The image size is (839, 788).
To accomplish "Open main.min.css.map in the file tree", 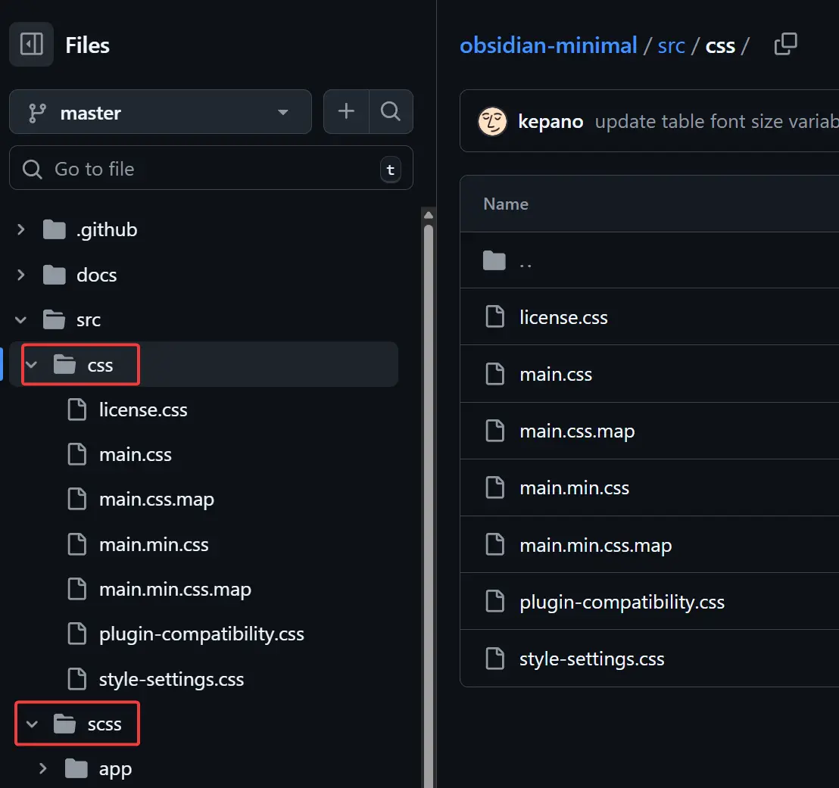I will [175, 590].
